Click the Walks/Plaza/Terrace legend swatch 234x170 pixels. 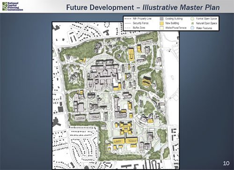(161, 28)
